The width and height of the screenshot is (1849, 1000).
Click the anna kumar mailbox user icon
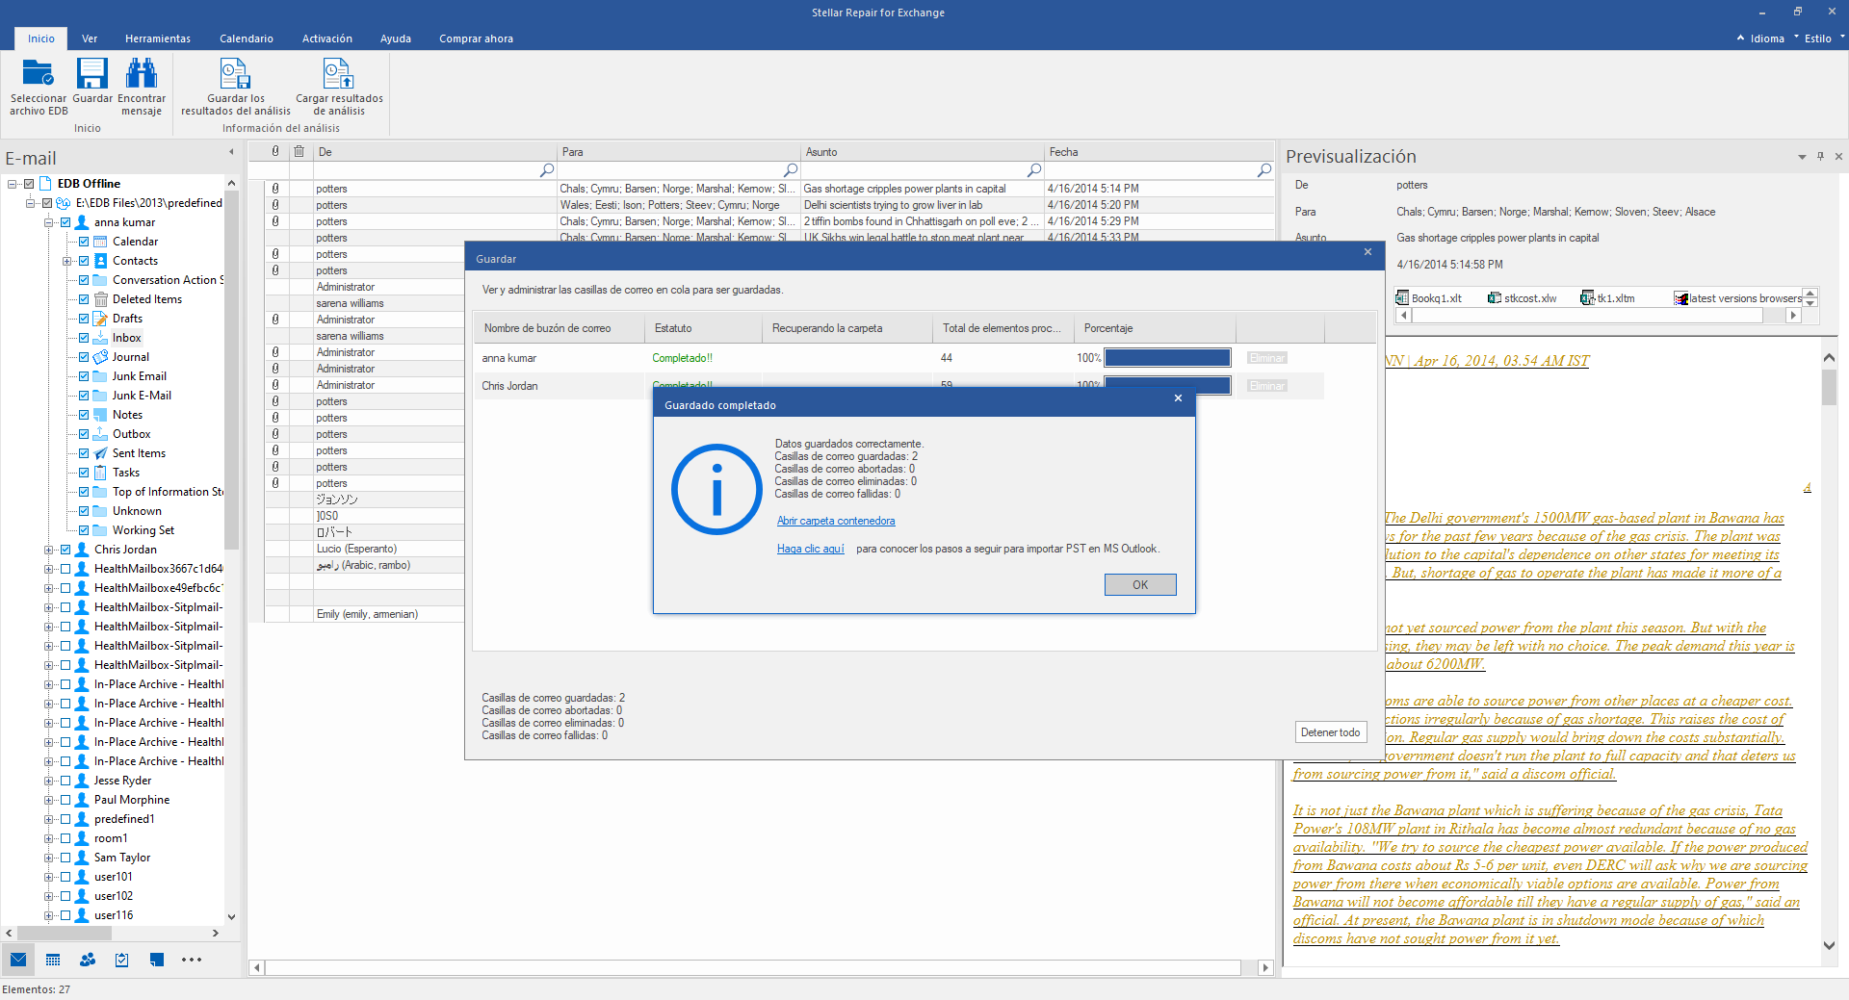point(82,222)
